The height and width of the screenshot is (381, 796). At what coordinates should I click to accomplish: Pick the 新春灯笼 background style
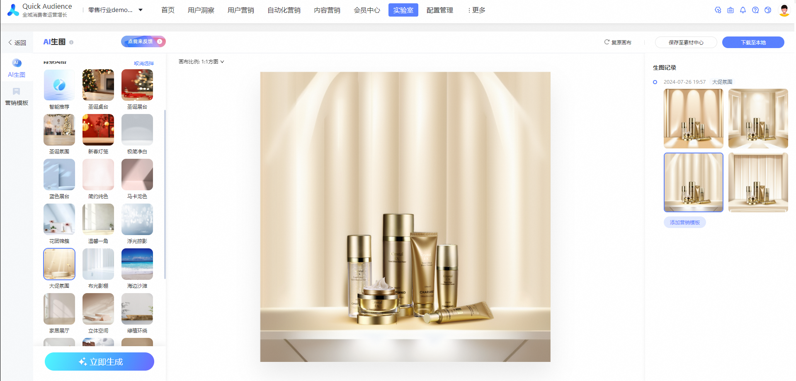pyautogui.click(x=98, y=130)
